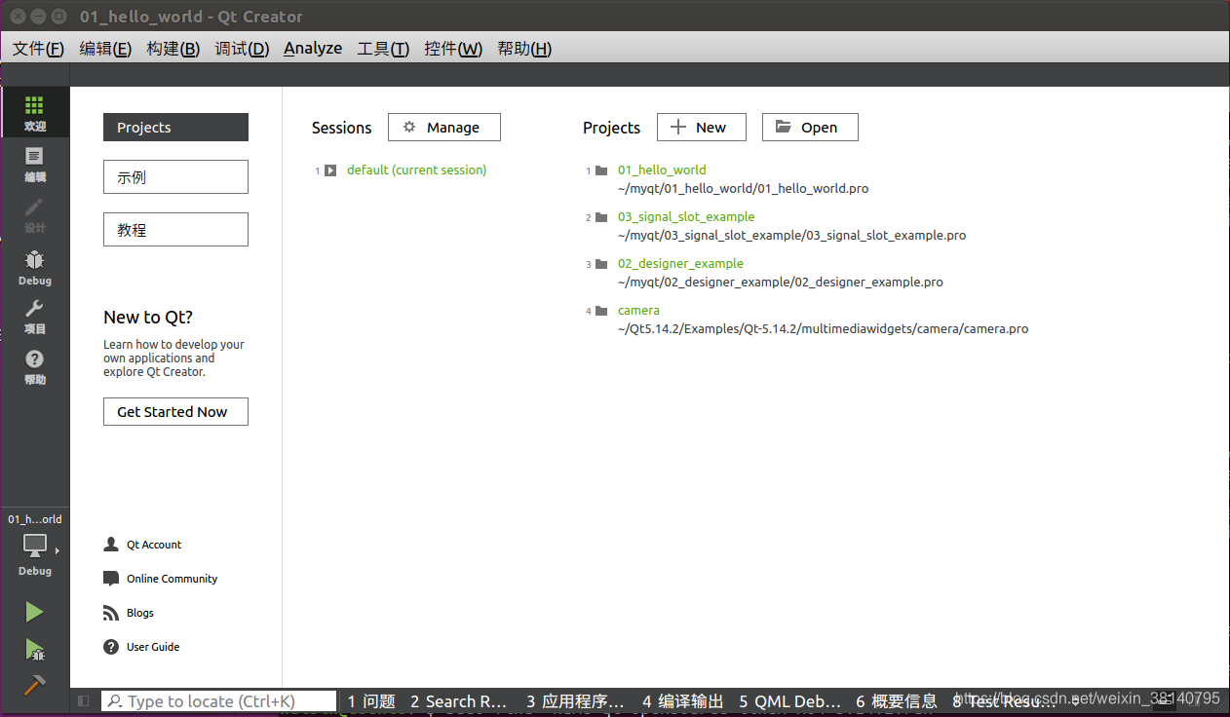The width and height of the screenshot is (1230, 717).
Task: Open the 文件(F) menu
Action: pos(38,49)
